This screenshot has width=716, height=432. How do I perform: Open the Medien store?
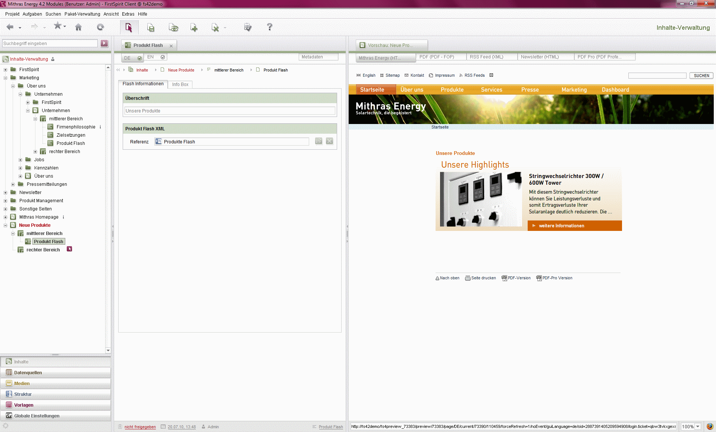[x=56, y=383]
